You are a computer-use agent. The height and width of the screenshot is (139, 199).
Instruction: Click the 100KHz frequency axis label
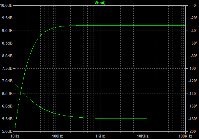click(185, 136)
